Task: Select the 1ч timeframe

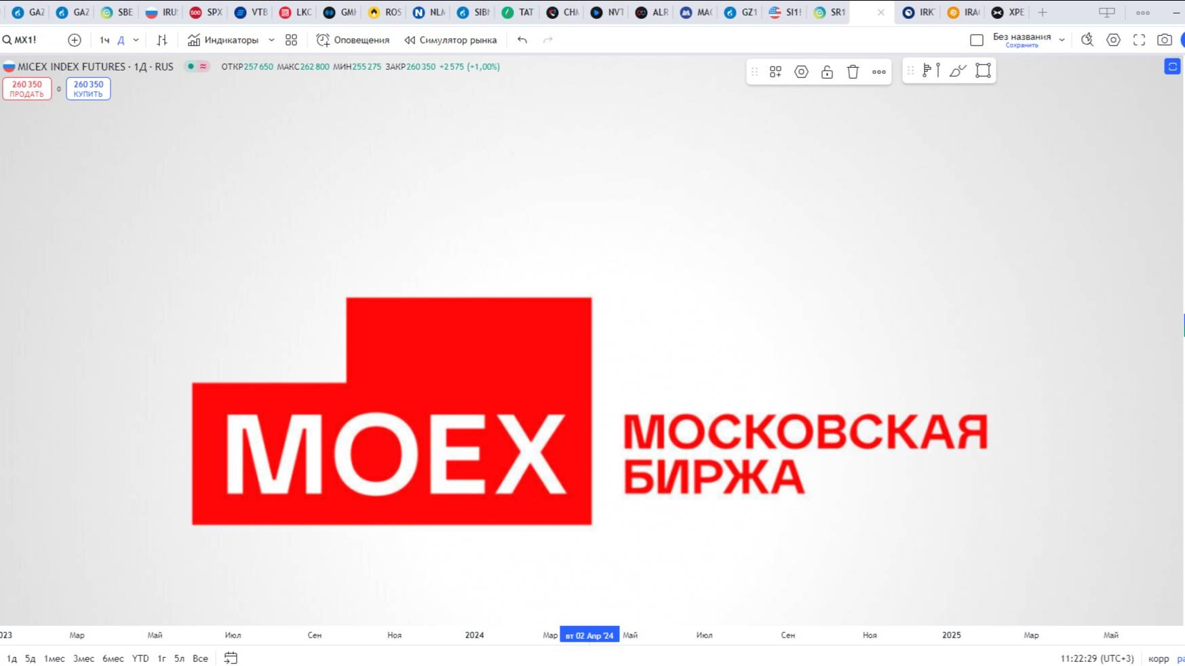Action: [104, 40]
